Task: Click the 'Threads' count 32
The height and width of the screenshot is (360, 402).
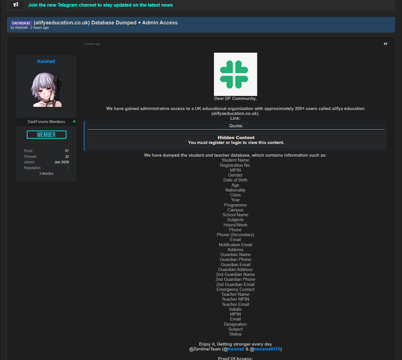Action: point(67,157)
